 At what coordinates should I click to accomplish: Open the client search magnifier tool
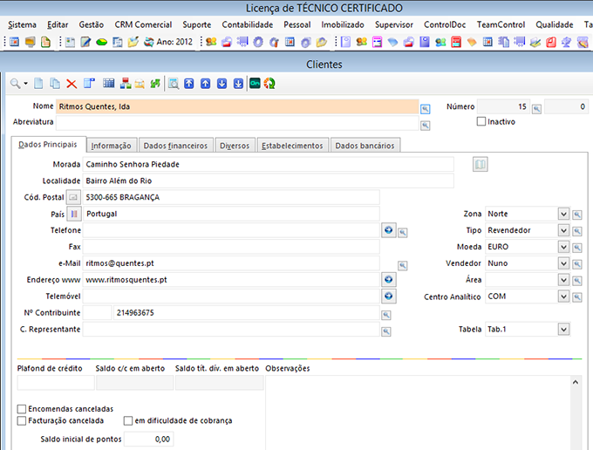point(15,84)
